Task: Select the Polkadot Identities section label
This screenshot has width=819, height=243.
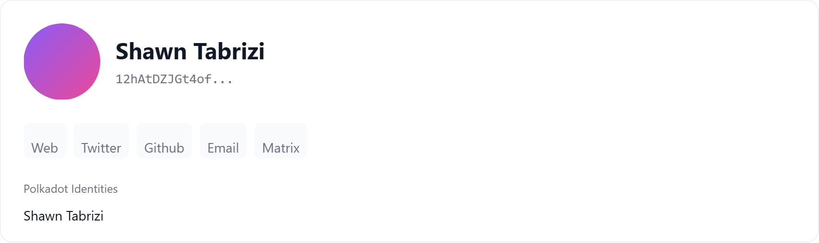Action: (70, 189)
